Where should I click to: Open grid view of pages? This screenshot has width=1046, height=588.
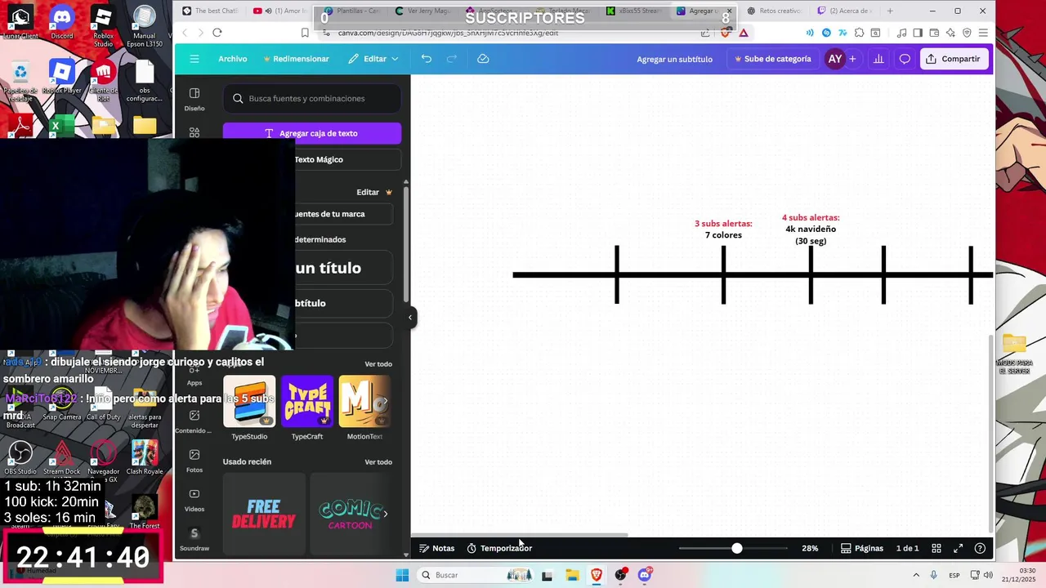936,548
